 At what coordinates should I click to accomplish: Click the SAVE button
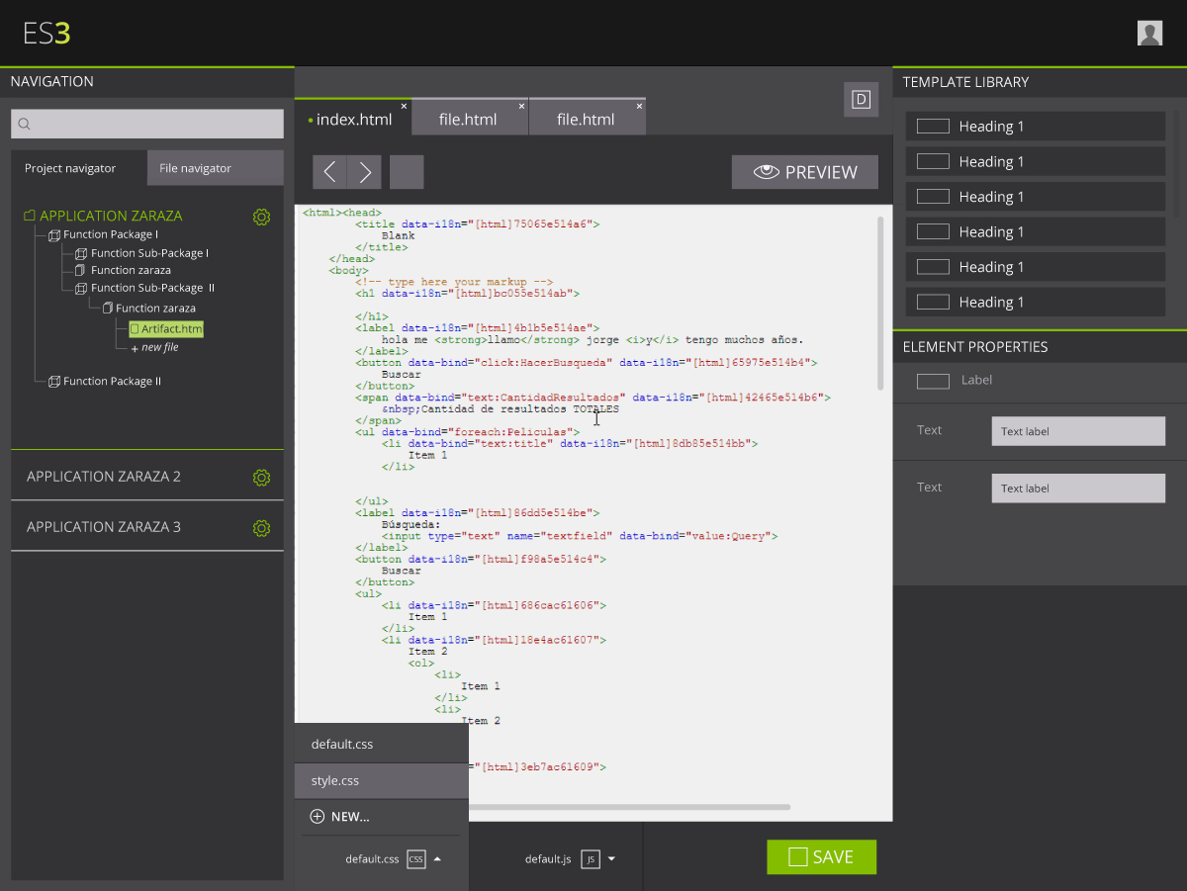click(x=822, y=857)
